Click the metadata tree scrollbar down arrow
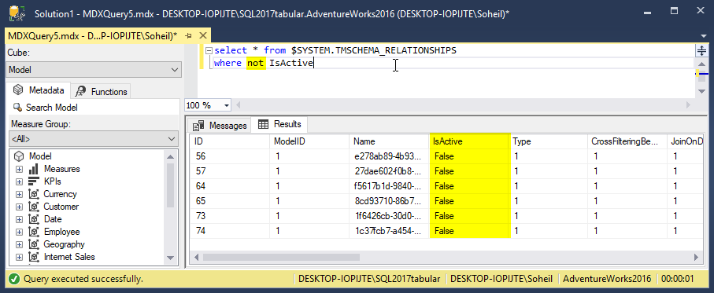This screenshot has height=293, width=714. click(x=171, y=258)
